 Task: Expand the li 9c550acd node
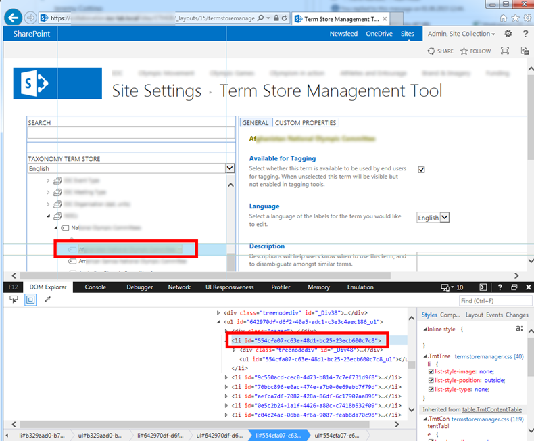(226, 377)
